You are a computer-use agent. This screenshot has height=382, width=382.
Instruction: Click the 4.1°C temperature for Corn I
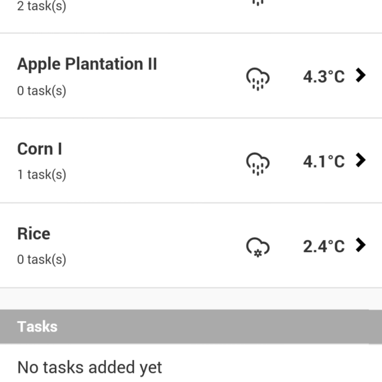point(324,162)
